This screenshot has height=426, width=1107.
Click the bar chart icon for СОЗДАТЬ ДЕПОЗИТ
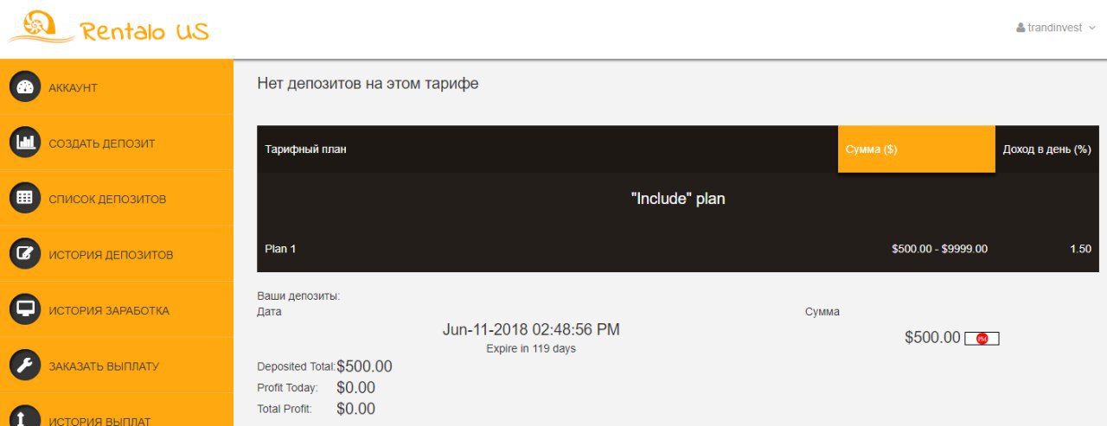(x=24, y=143)
